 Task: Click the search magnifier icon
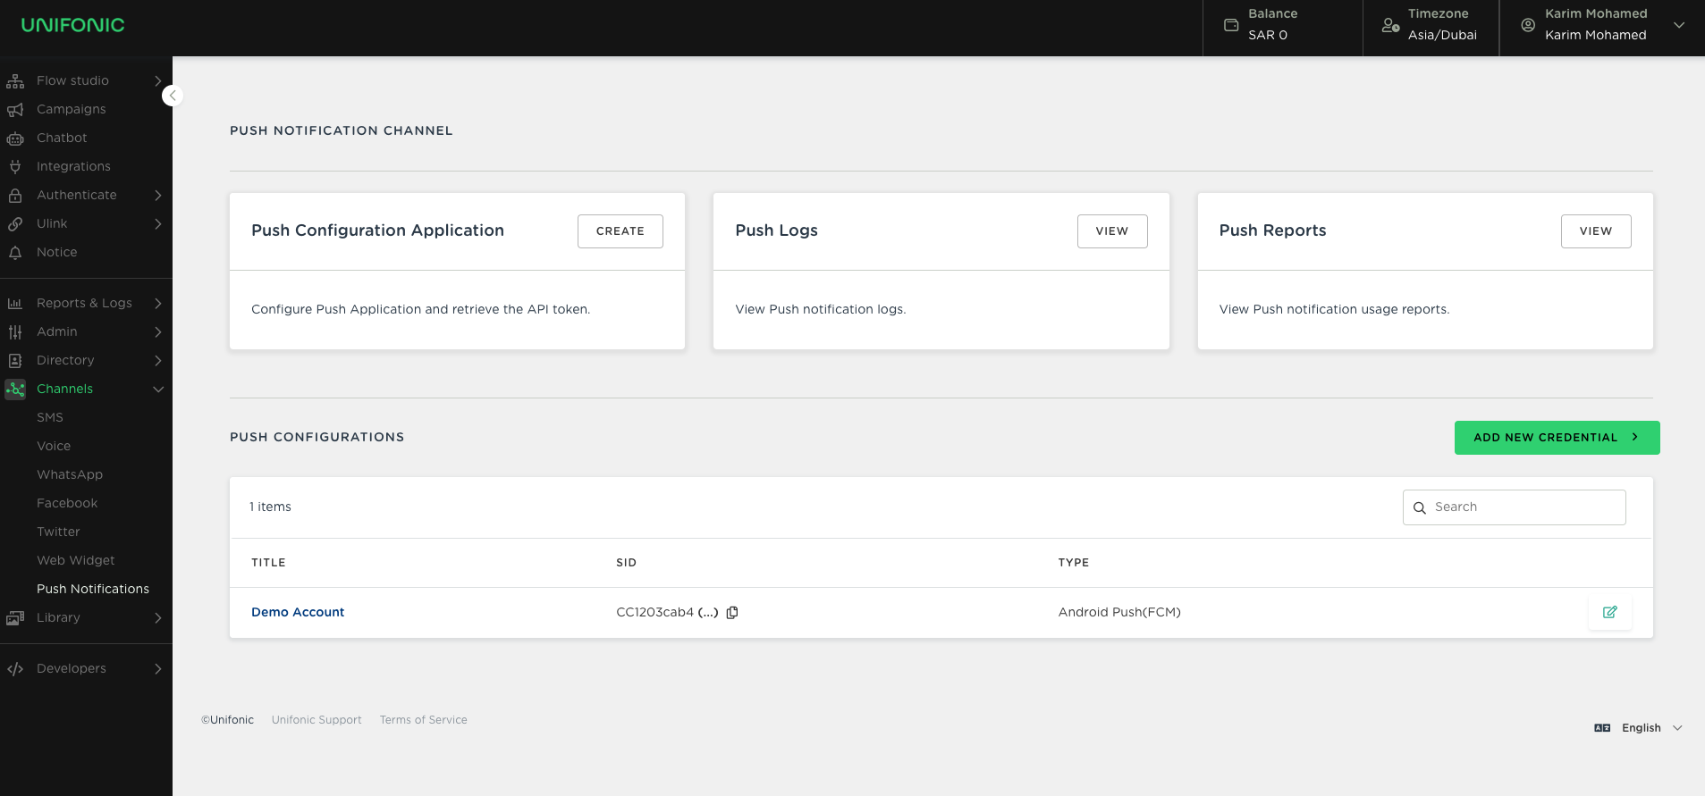(x=1420, y=508)
